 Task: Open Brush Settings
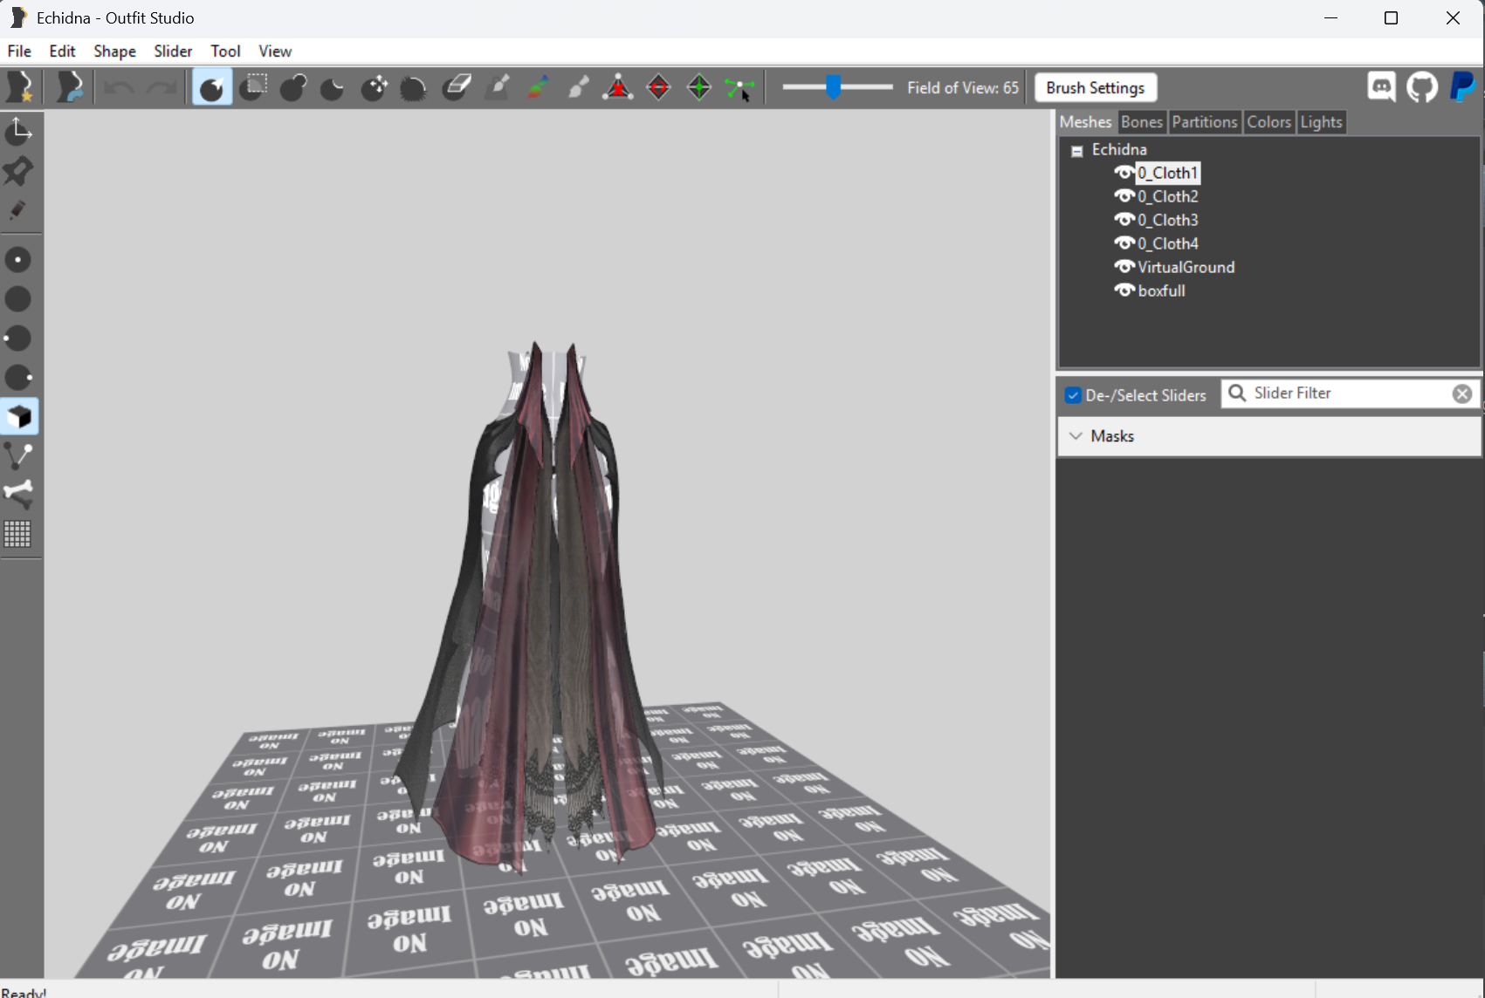tap(1095, 88)
